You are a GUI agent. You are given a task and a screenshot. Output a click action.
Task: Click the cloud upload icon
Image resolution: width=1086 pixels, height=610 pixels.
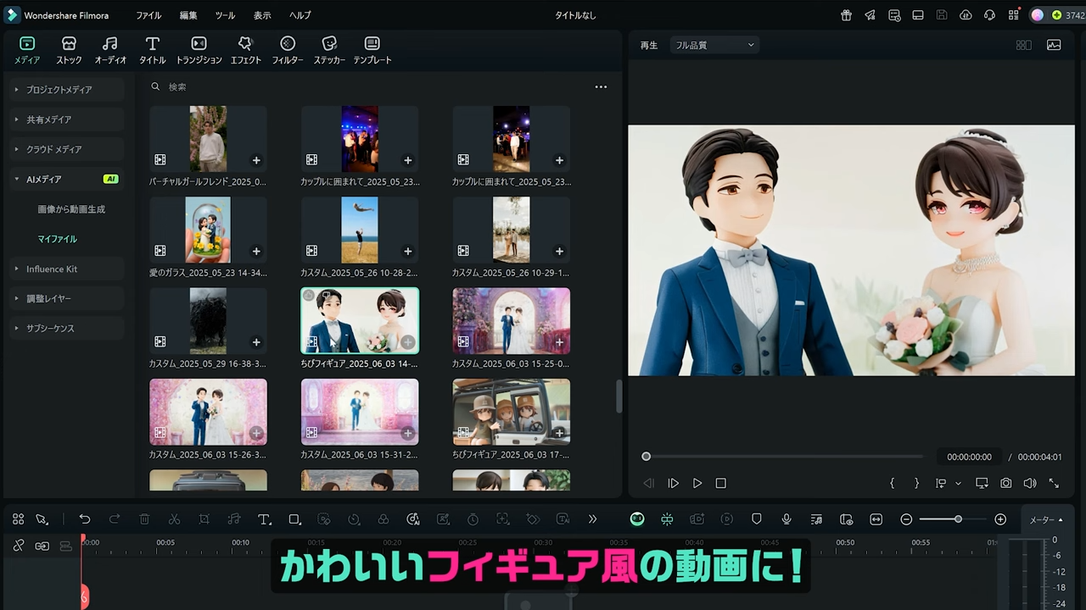click(x=966, y=15)
